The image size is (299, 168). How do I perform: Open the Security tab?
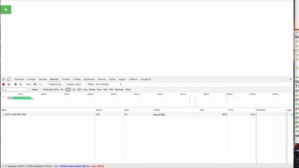[102, 79]
